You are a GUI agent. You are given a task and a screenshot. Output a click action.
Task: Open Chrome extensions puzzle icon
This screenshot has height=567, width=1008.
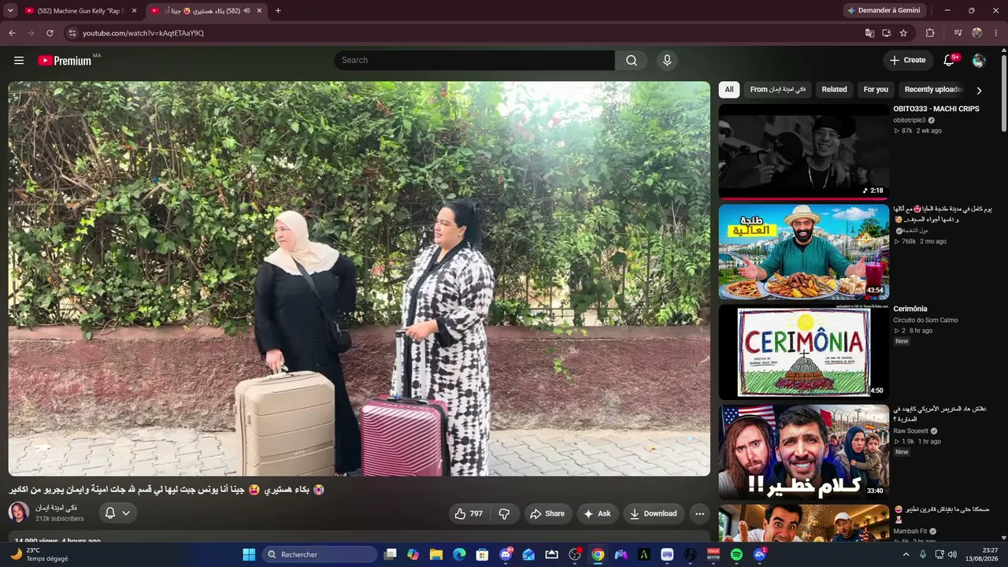pyautogui.click(x=930, y=33)
